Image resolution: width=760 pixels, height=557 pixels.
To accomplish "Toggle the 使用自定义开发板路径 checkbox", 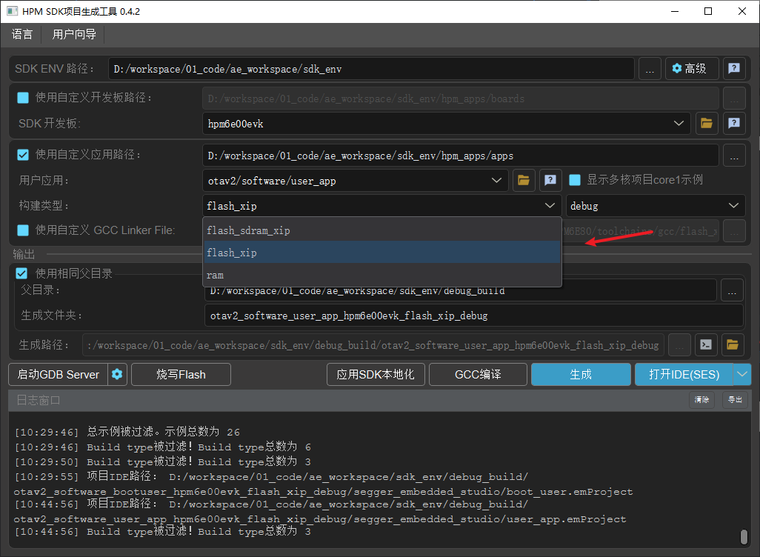I will click(x=23, y=98).
